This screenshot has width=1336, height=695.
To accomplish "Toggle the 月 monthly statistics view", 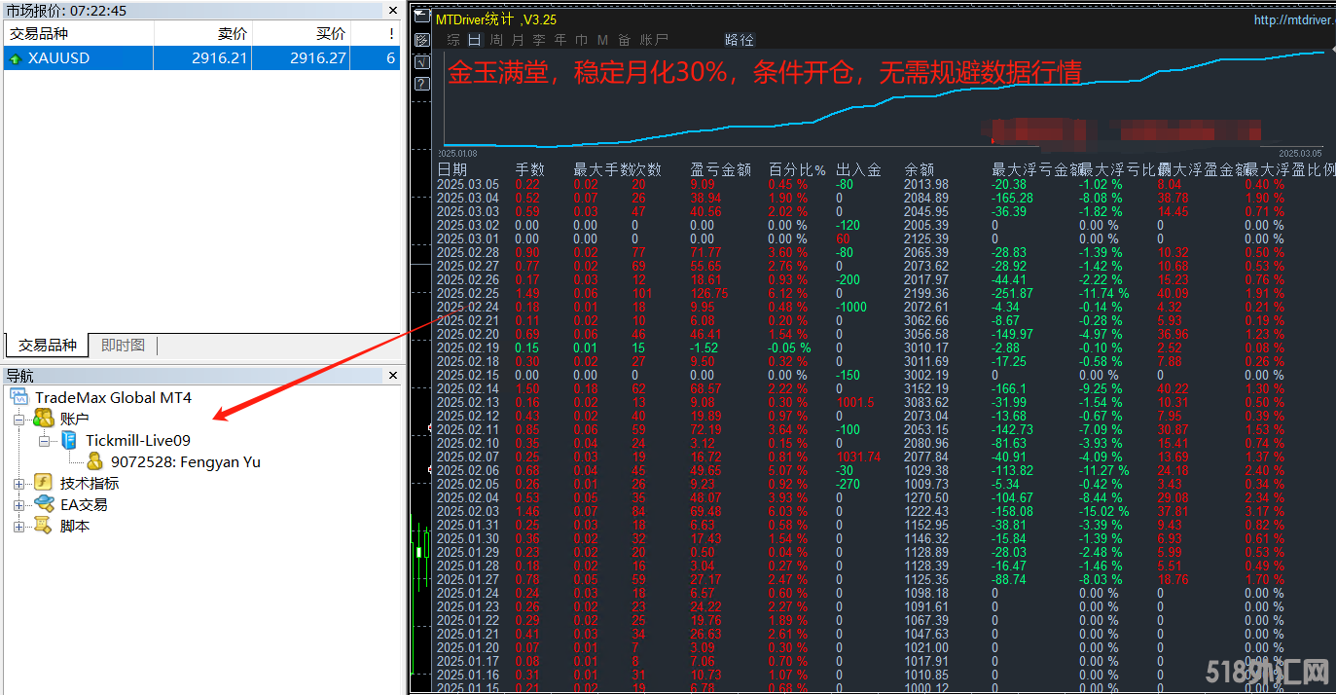I will [x=517, y=40].
